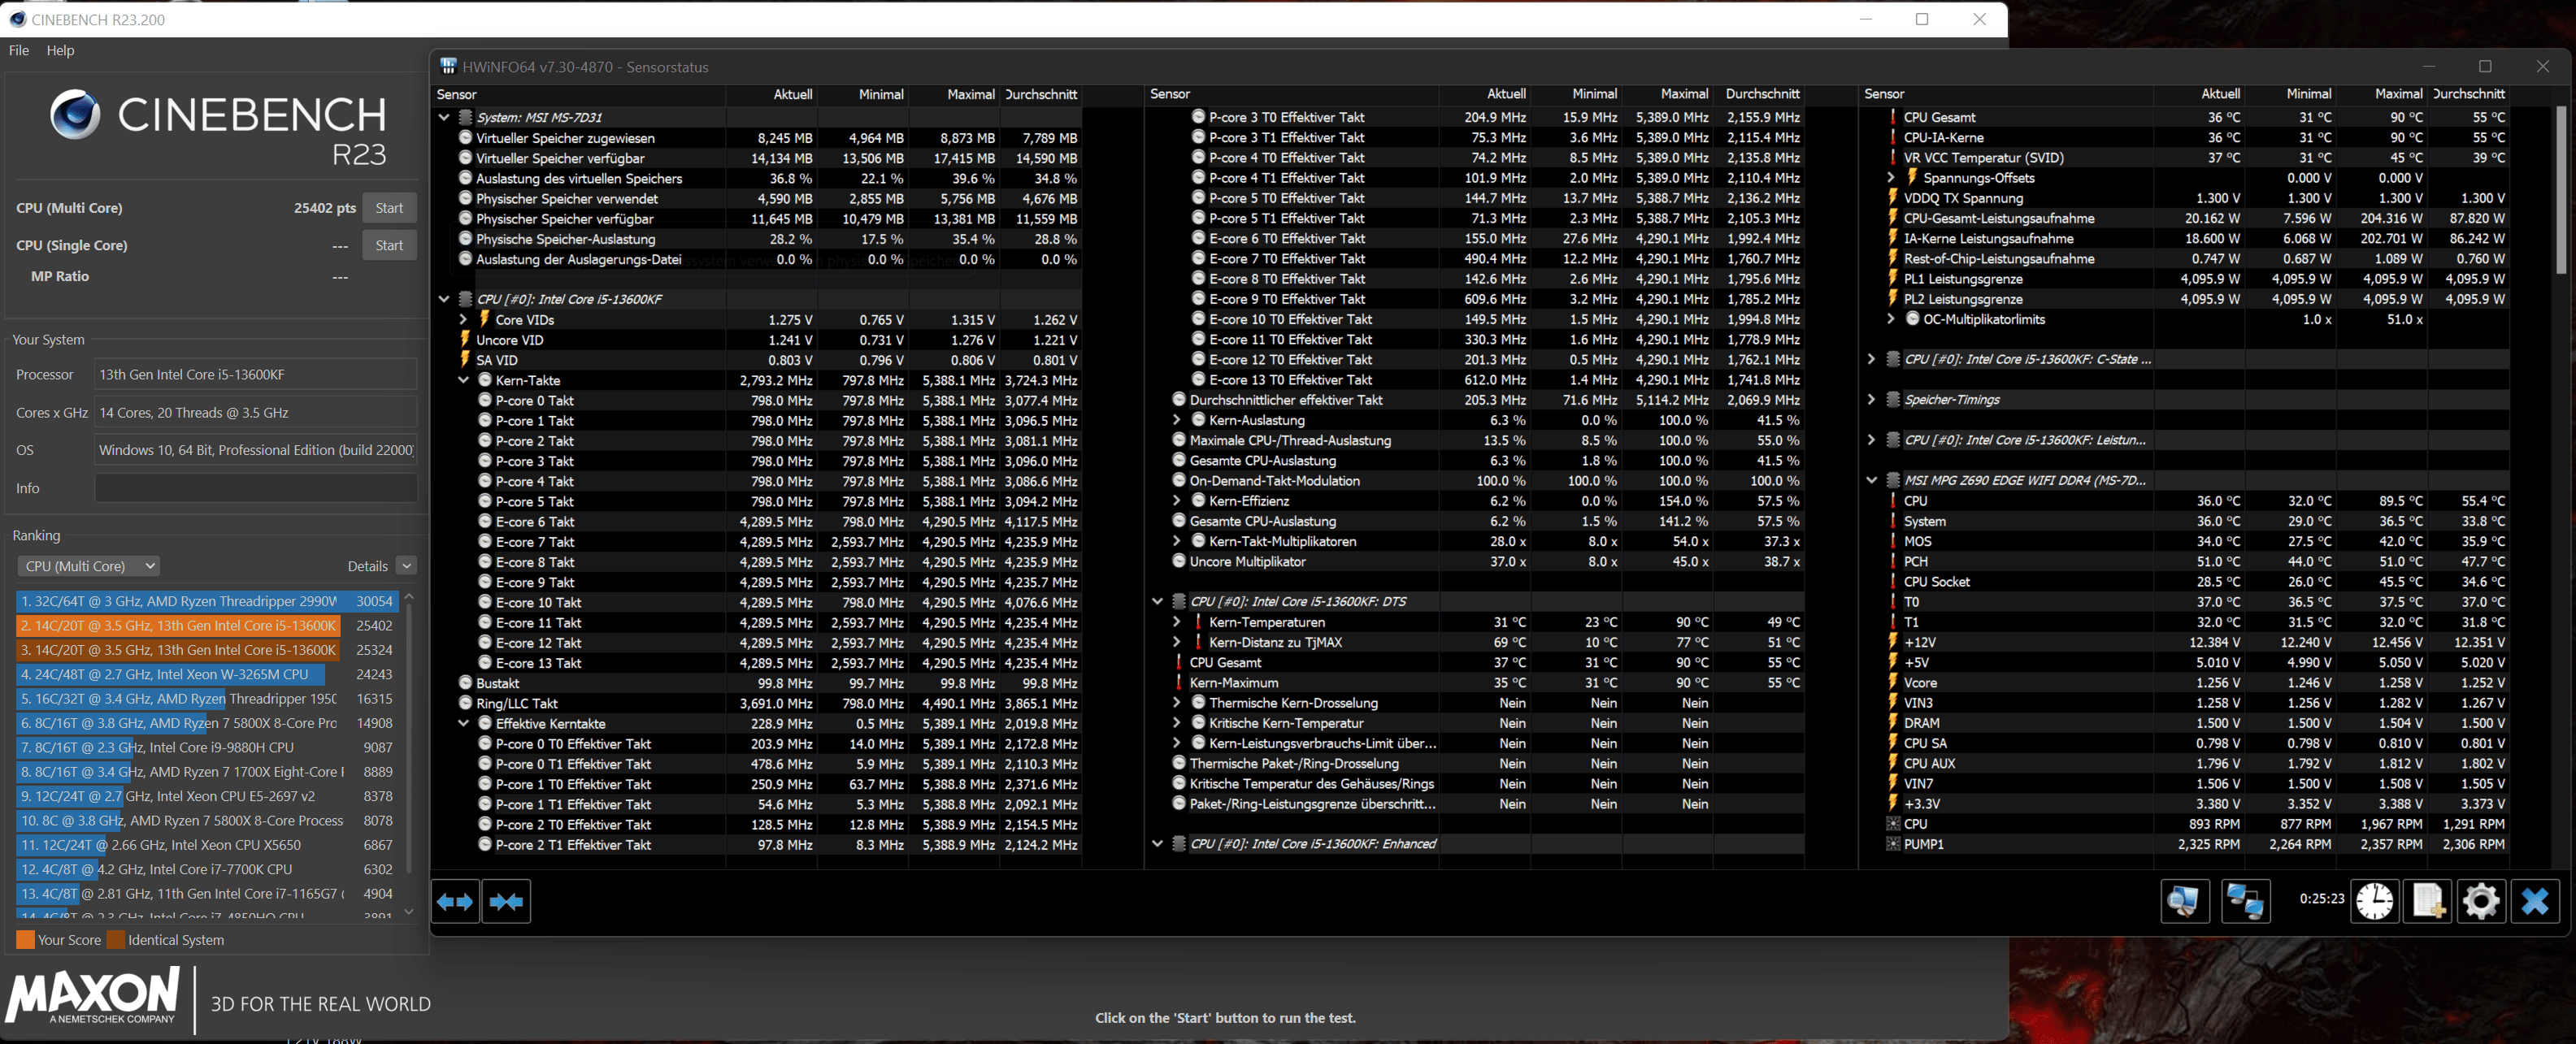Click HWiNFO shrink columns arrows icon
The width and height of the screenshot is (2576, 1044).
click(506, 901)
